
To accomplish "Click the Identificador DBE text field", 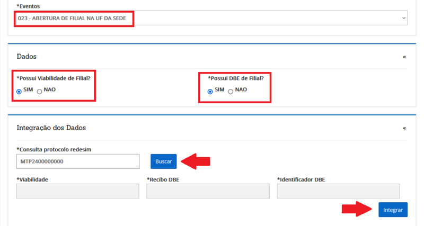I will (338, 191).
